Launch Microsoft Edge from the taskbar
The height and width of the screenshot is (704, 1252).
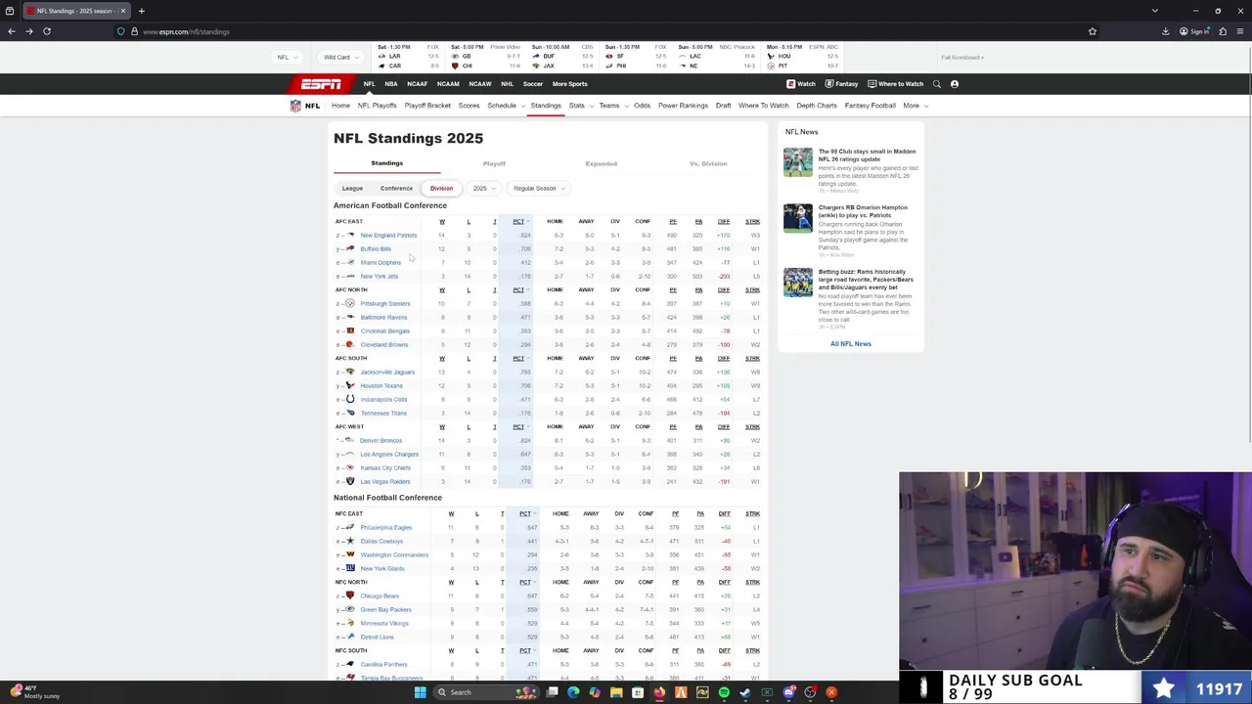click(573, 692)
